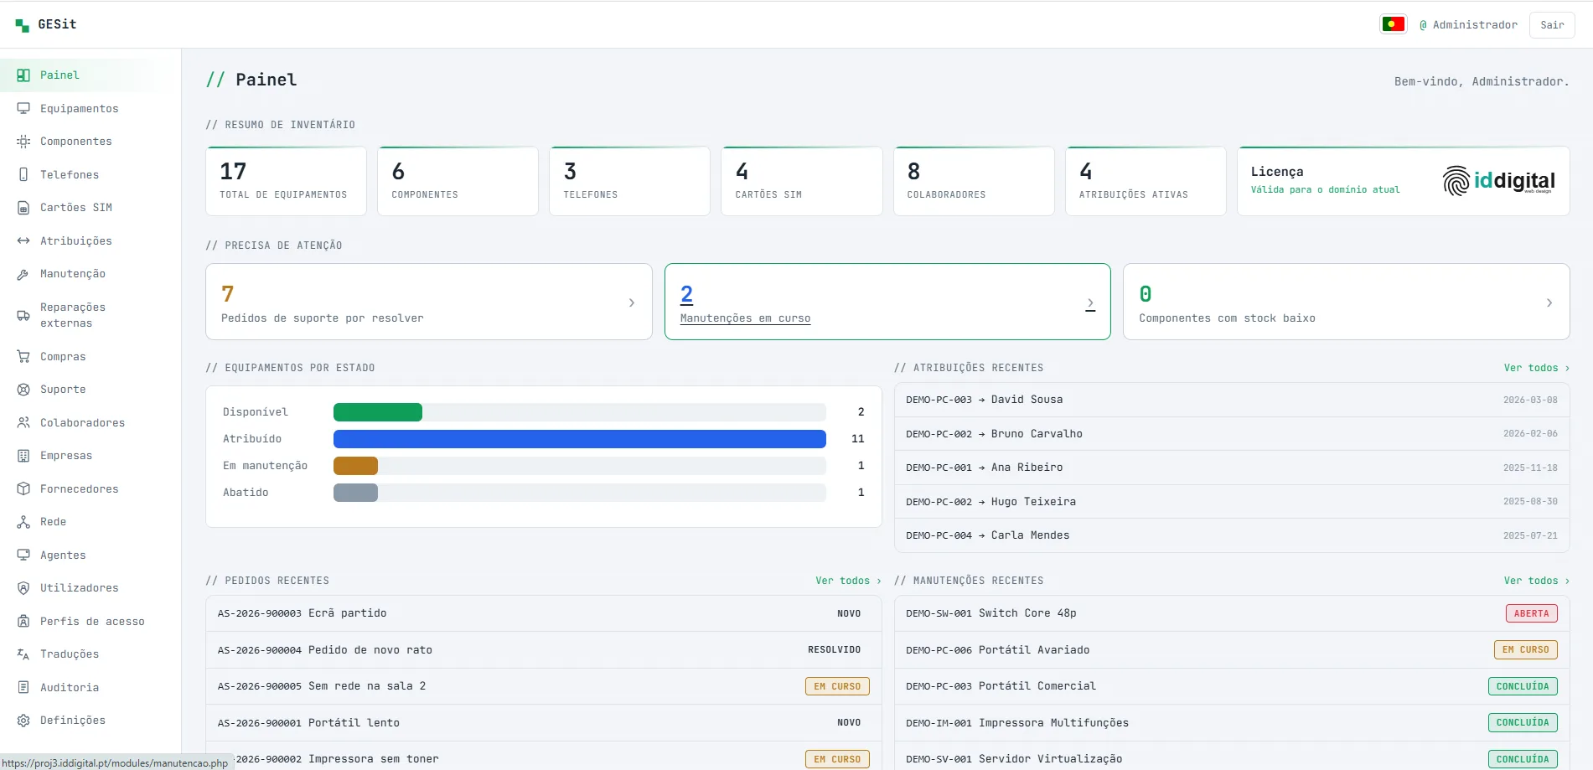Screen dimensions: 1593x770
Task: Click the Empresas building icon
Action: (23, 456)
